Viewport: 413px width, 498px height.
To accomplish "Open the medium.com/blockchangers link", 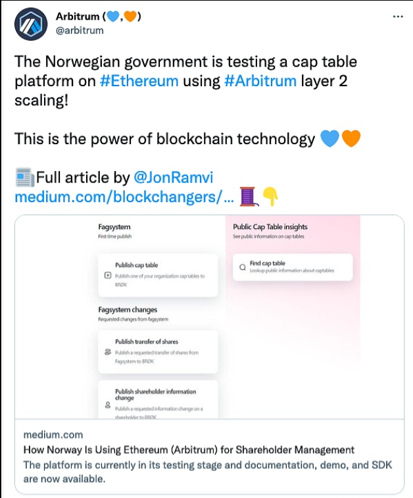I will (x=124, y=196).
